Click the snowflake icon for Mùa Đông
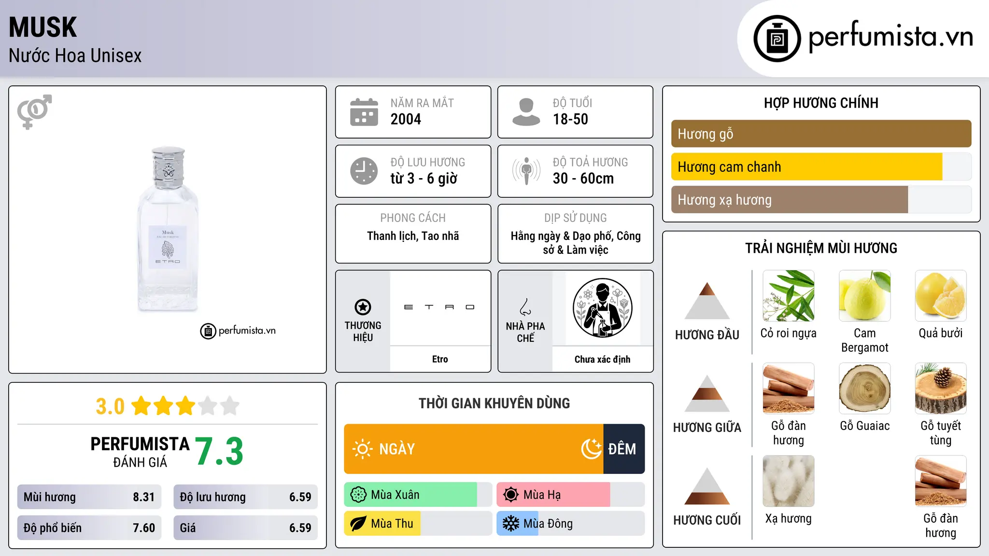 tap(511, 524)
